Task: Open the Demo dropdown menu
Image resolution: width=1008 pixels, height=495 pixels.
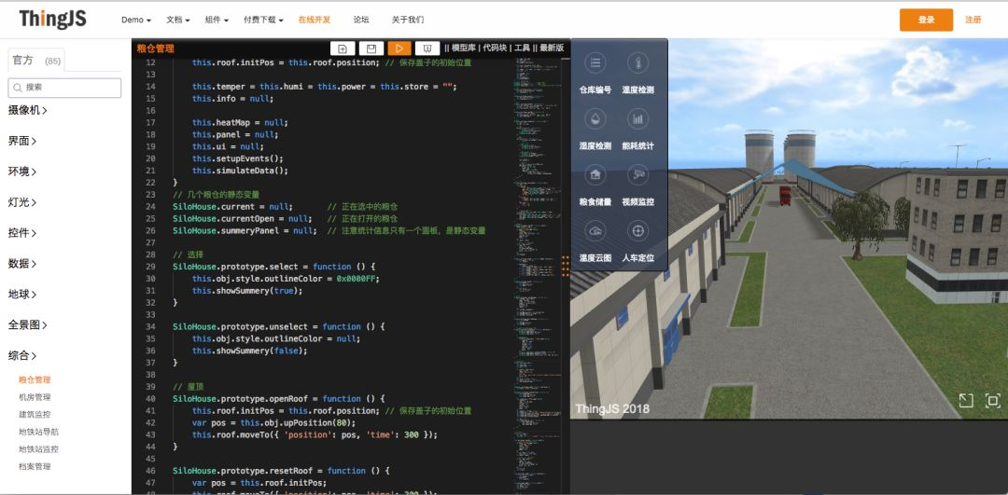Action: click(135, 20)
